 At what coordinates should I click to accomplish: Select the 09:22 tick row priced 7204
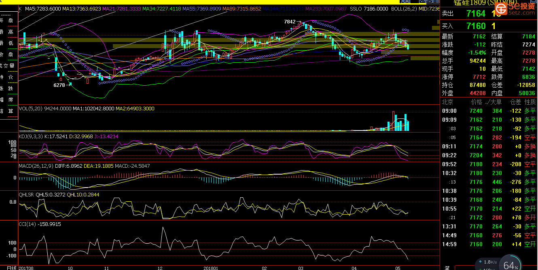tap(489, 155)
